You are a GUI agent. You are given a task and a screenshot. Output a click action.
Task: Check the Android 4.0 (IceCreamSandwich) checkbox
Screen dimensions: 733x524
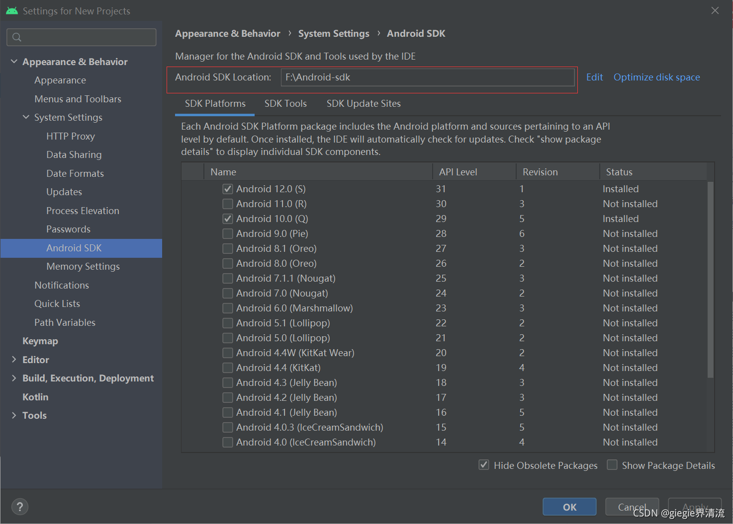pyautogui.click(x=228, y=443)
